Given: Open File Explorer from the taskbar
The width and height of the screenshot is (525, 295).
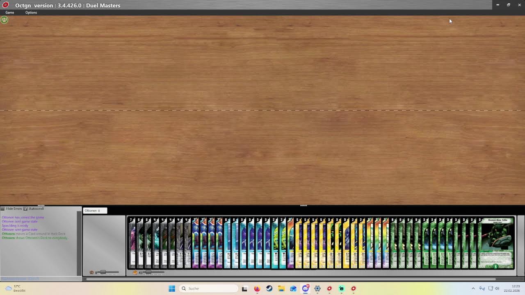Looking at the screenshot, I should (281, 288).
